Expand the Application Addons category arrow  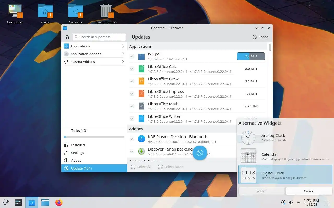(x=123, y=54)
